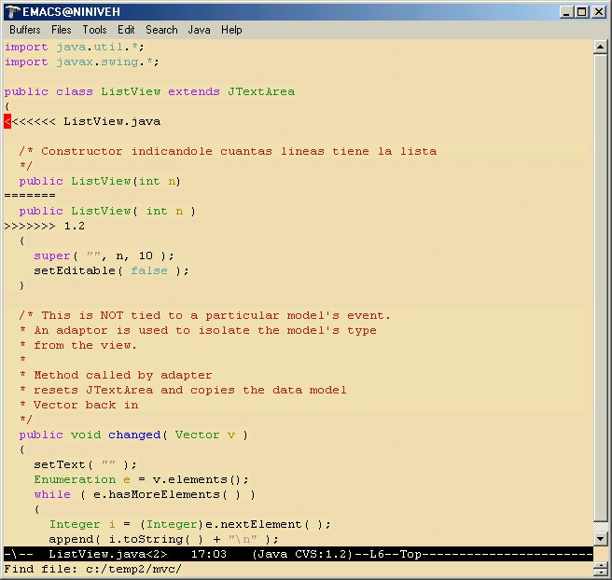Open the Tools menu
This screenshot has height=580, width=612.
(x=94, y=30)
